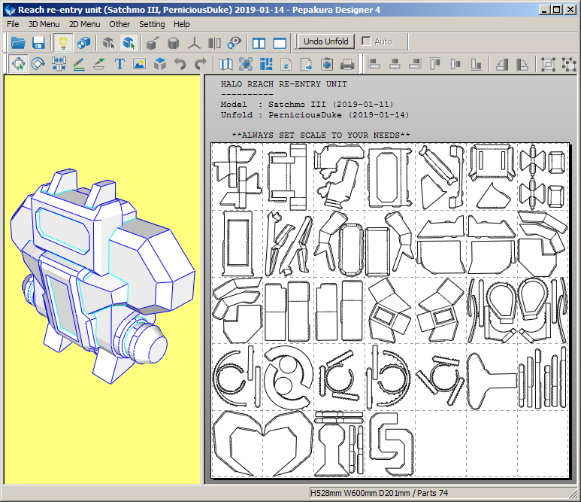Save the project with the floppy disk icon
This screenshot has width=581, height=502.
pos(38,43)
